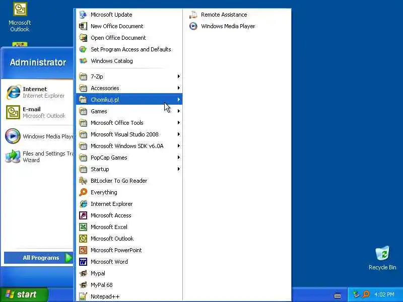Viewport: 403px width, 302px height.
Task: Click the Microsoft Outlook desktop shortcut icon
Action: click(20, 9)
